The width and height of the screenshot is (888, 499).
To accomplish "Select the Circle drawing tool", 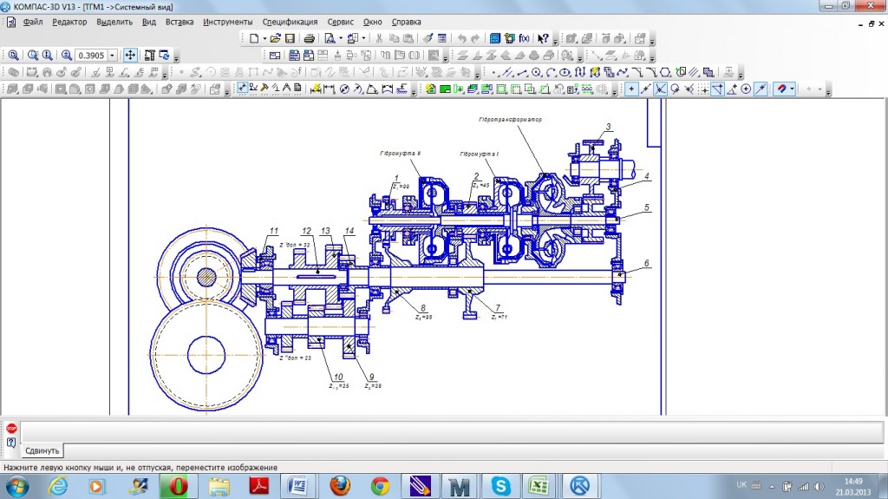I will tap(536, 73).
